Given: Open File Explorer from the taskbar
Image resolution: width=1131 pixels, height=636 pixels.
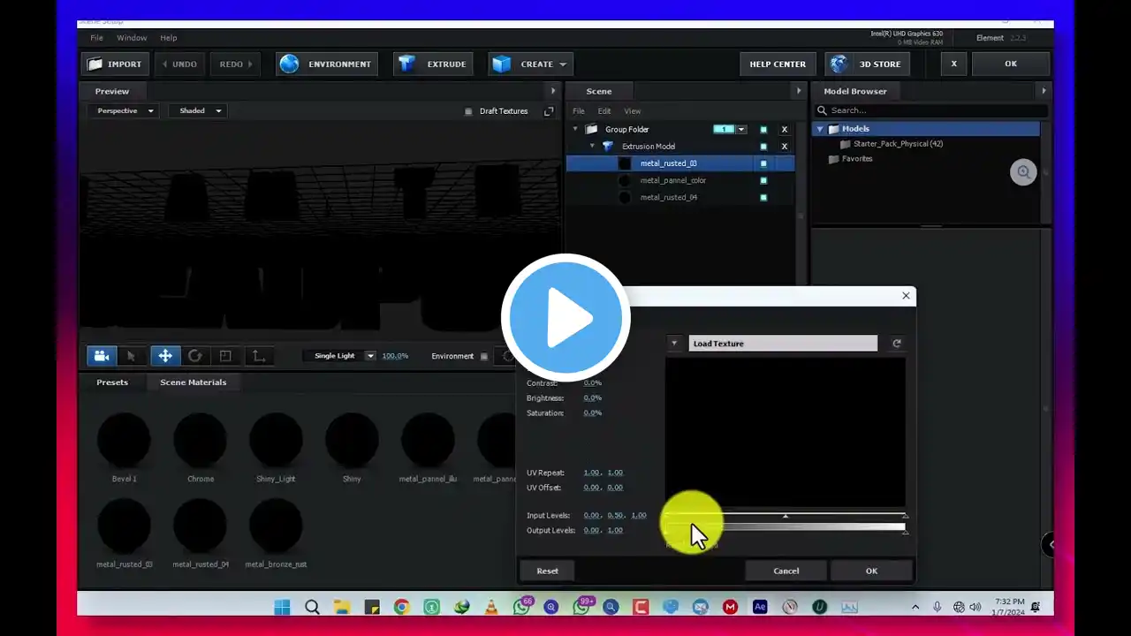Looking at the screenshot, I should click(x=342, y=607).
